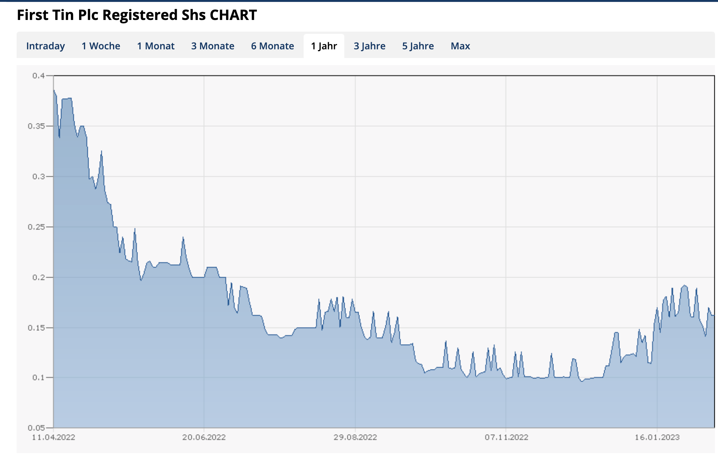Click the 0.4 y-axis label

[x=38, y=76]
